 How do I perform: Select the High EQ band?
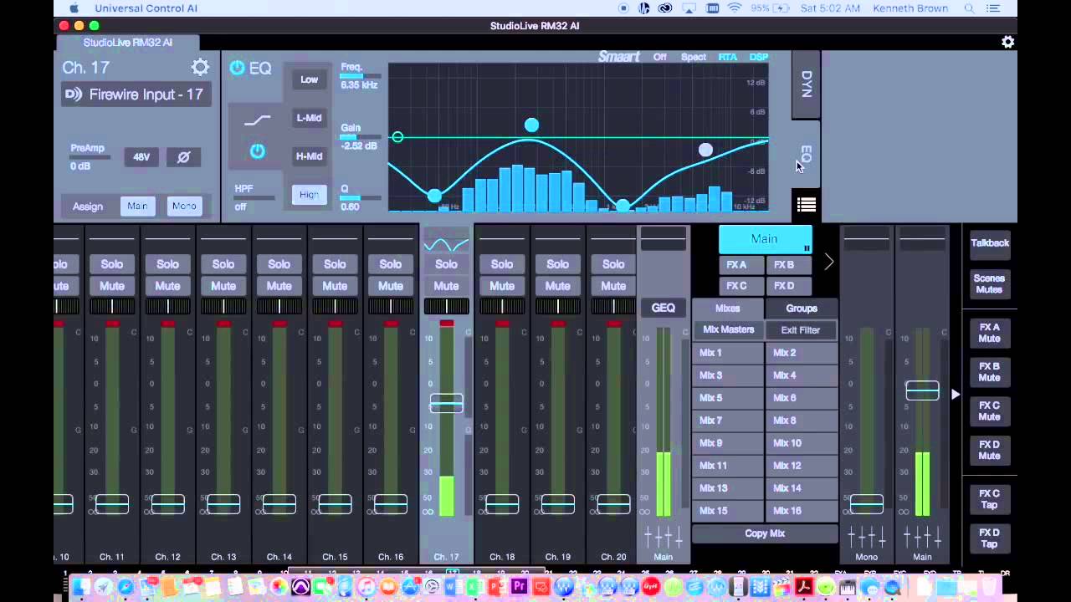tap(309, 195)
